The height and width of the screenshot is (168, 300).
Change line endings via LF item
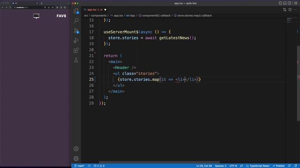click(x=241, y=166)
